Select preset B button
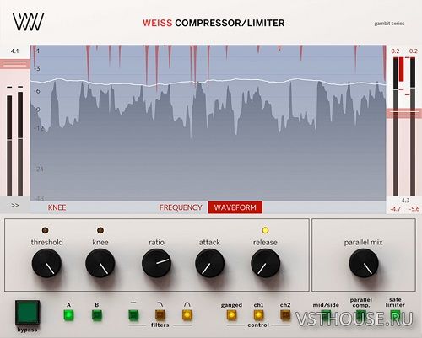Viewport: 422px width, 338px height. pyautogui.click(x=97, y=315)
